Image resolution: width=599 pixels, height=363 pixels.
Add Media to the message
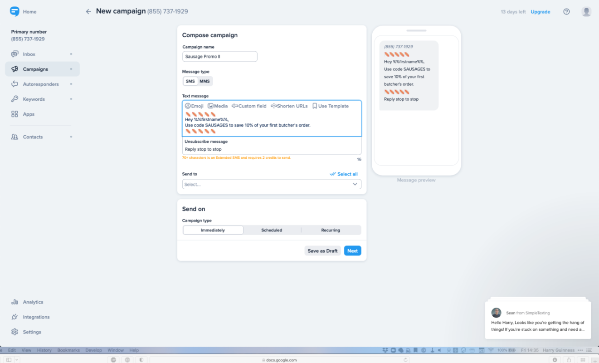pyautogui.click(x=218, y=106)
